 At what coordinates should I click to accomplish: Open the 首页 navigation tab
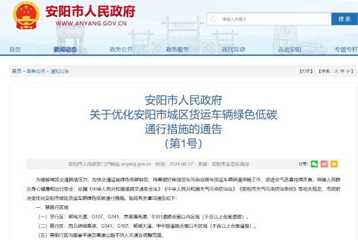click(15, 49)
